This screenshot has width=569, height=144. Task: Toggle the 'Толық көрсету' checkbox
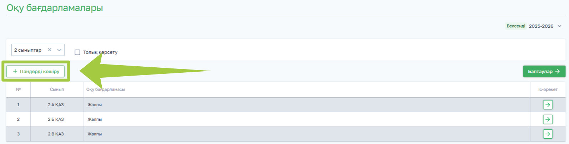click(77, 52)
